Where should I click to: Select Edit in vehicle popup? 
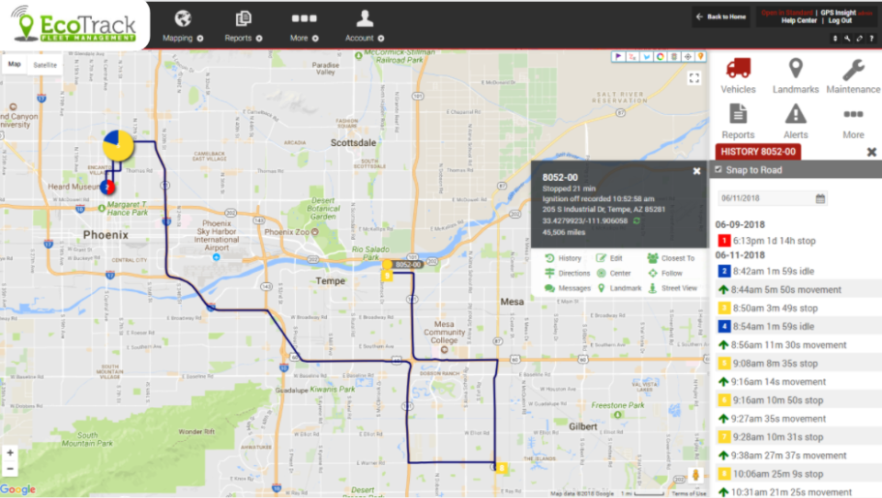coord(609,258)
